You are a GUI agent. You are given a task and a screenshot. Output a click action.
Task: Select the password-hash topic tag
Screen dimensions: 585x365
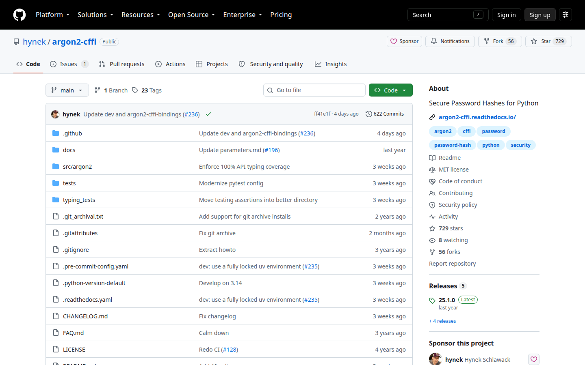453,145
